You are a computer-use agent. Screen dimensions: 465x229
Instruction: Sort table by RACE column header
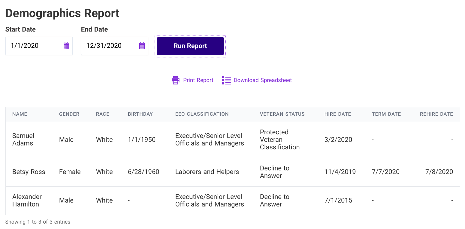click(103, 114)
